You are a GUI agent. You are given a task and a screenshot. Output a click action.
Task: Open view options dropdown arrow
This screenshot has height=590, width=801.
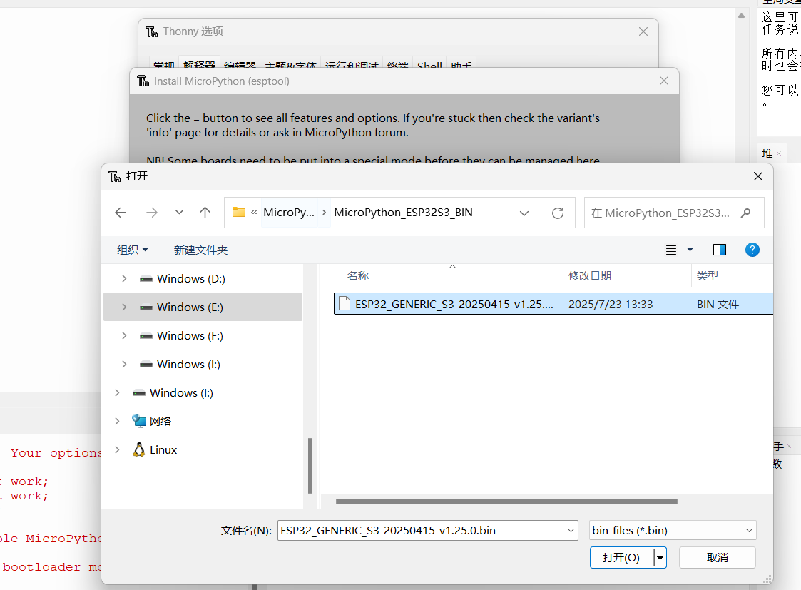(x=690, y=250)
